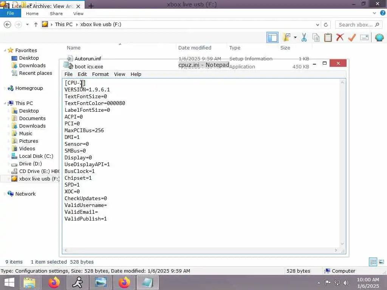387x290 pixels.
Task: Open Downloads under Favorites
Action: tap(33, 66)
